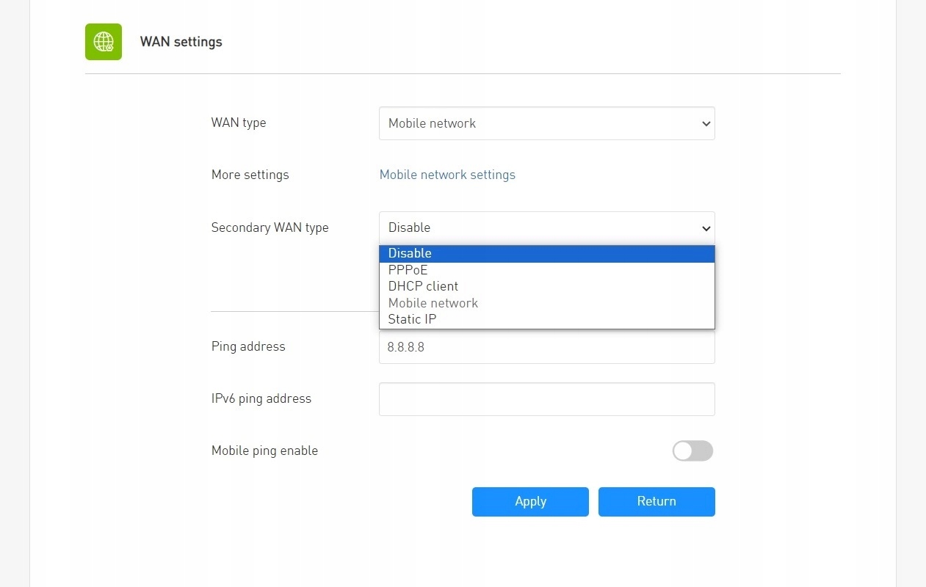Viewport: 926px width, 587px height.
Task: Select the greyed Mobile network list option
Action: tap(433, 303)
